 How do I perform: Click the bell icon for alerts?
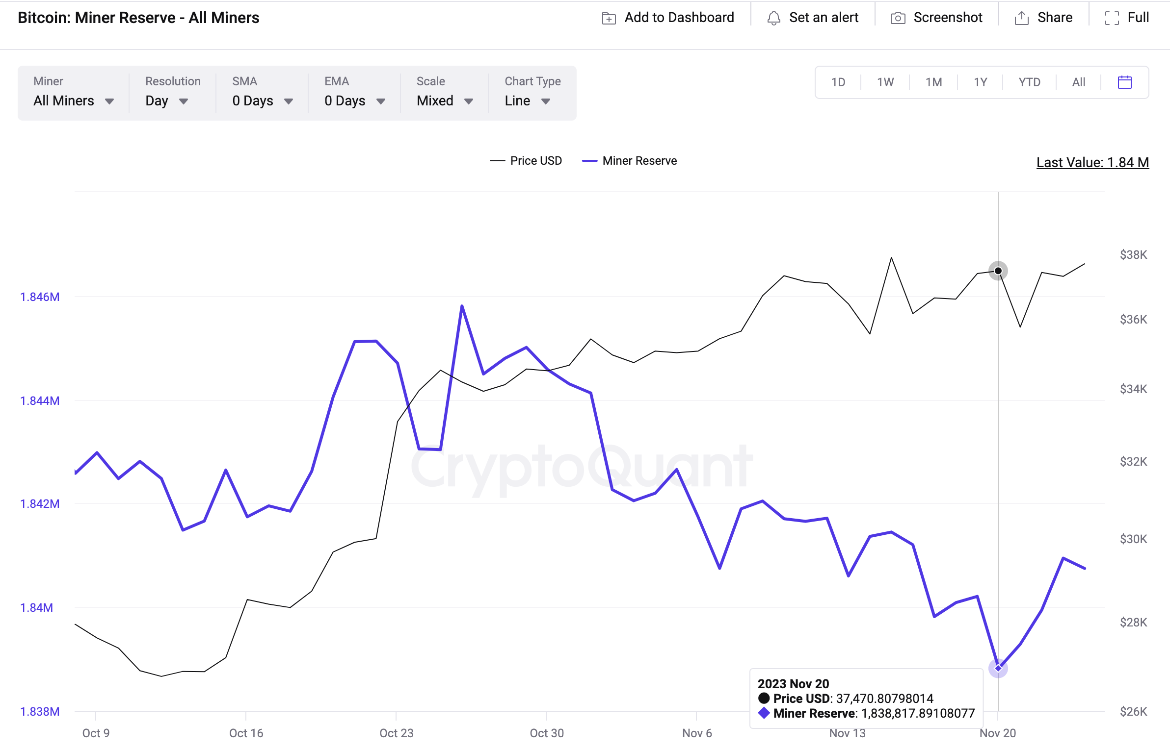coord(773,18)
